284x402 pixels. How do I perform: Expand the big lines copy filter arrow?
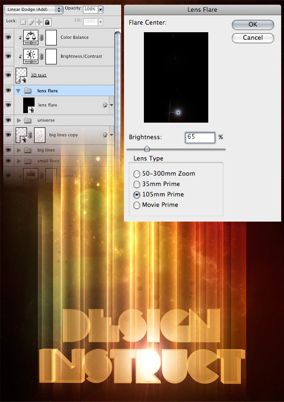tap(112, 135)
